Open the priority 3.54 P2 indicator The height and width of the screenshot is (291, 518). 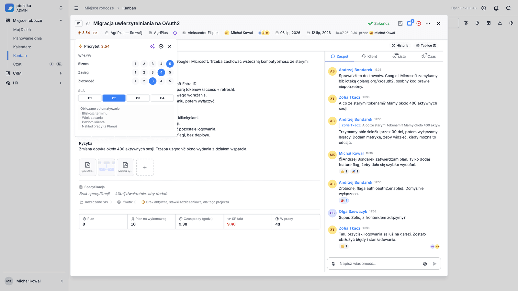pyautogui.click(x=87, y=33)
